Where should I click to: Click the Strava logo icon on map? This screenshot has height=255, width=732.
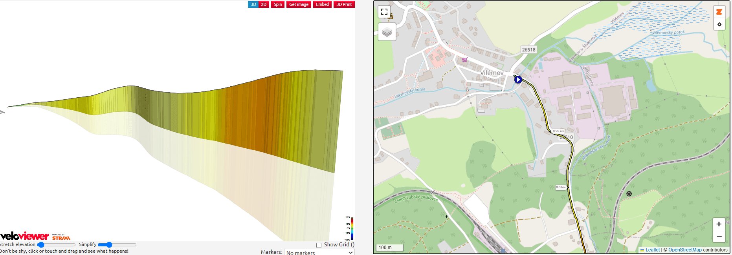coord(719,12)
